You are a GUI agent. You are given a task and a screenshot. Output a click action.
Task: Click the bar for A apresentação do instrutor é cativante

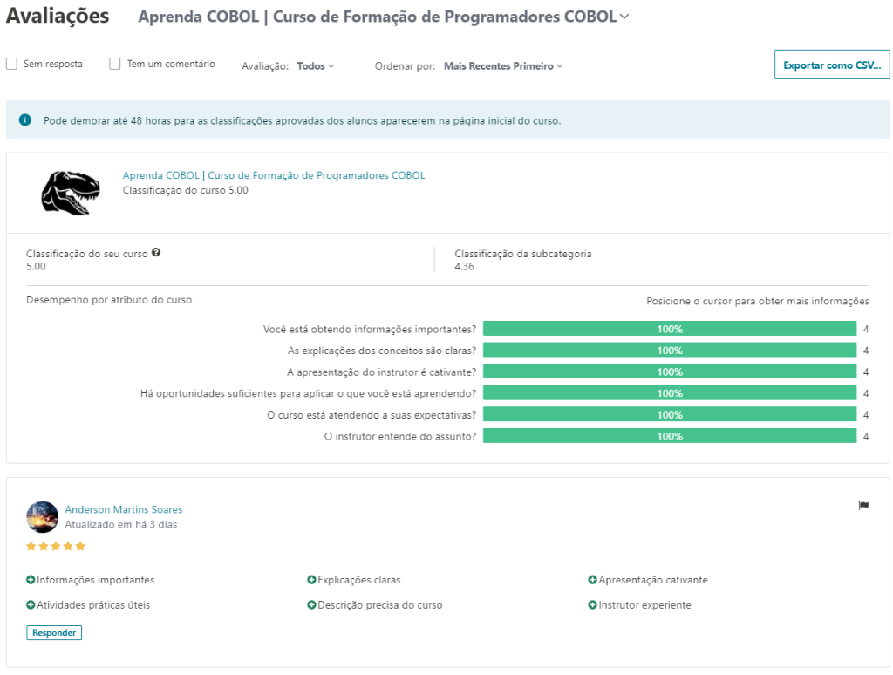(670, 372)
